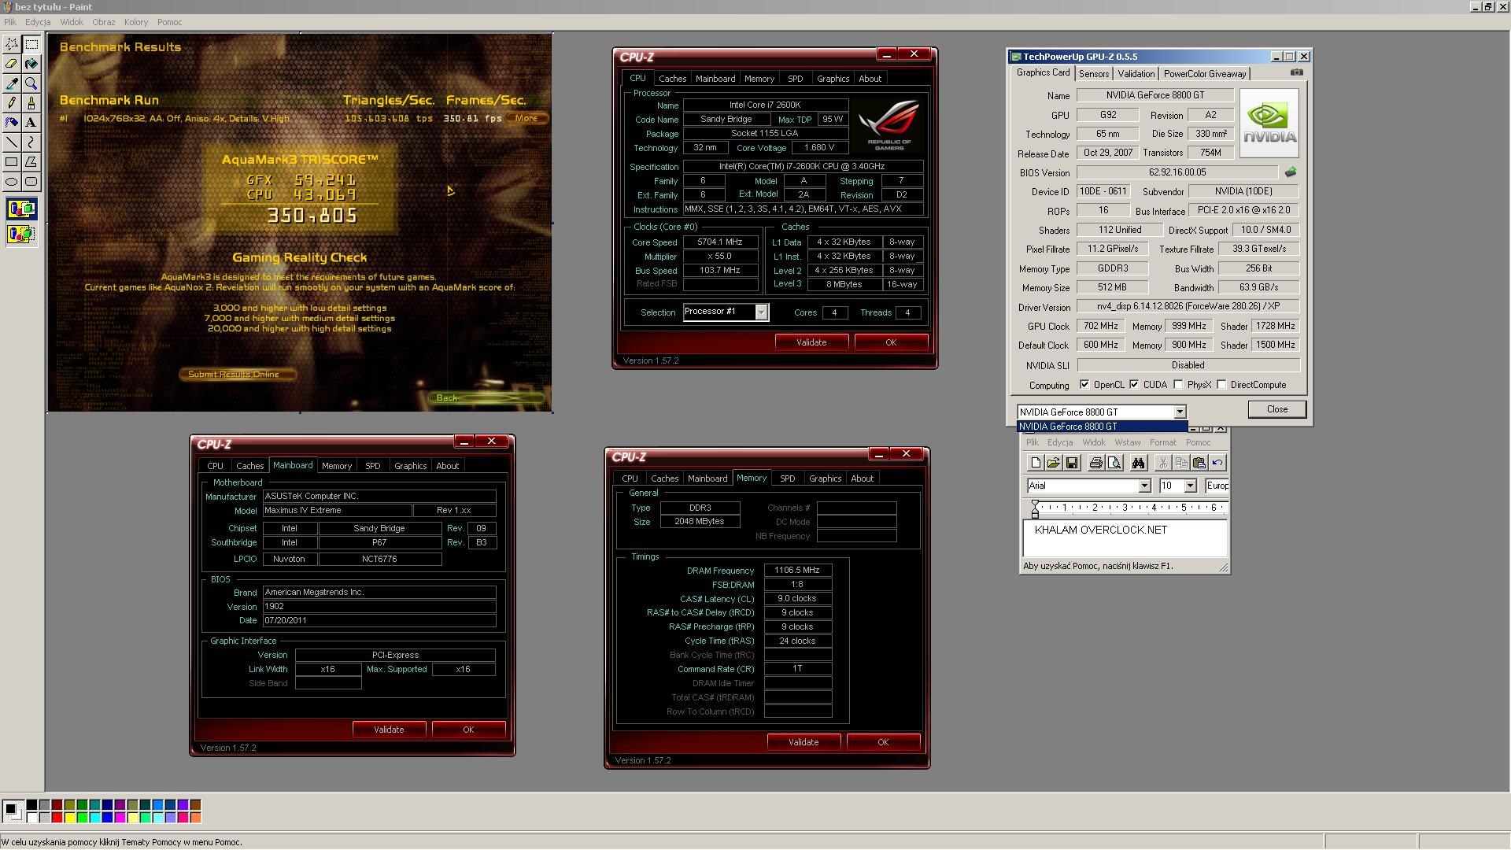
Task: Open the Processor #1 selection dropdown
Action: coord(761,312)
